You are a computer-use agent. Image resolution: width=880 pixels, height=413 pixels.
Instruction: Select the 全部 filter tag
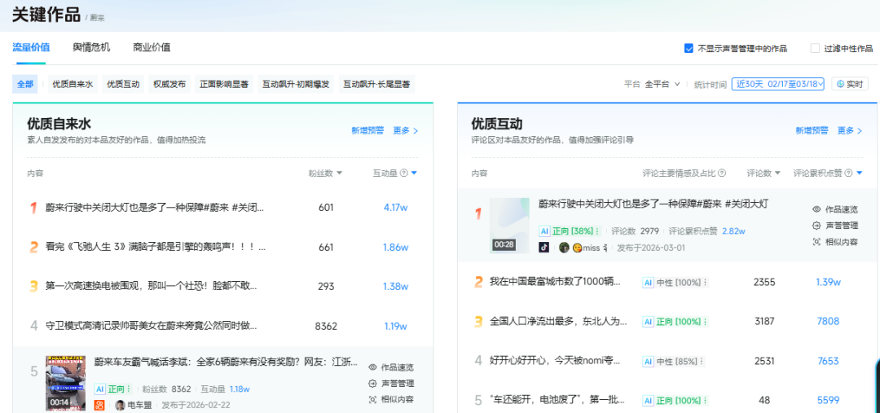25,84
